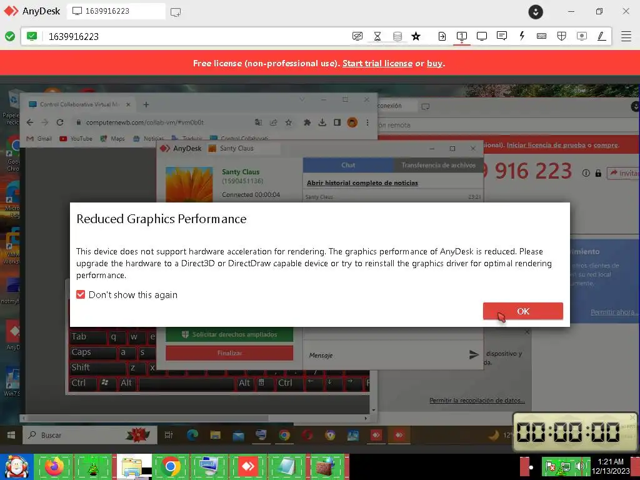Open YouTube bookmark in remote Chrome

pyautogui.click(x=76, y=139)
